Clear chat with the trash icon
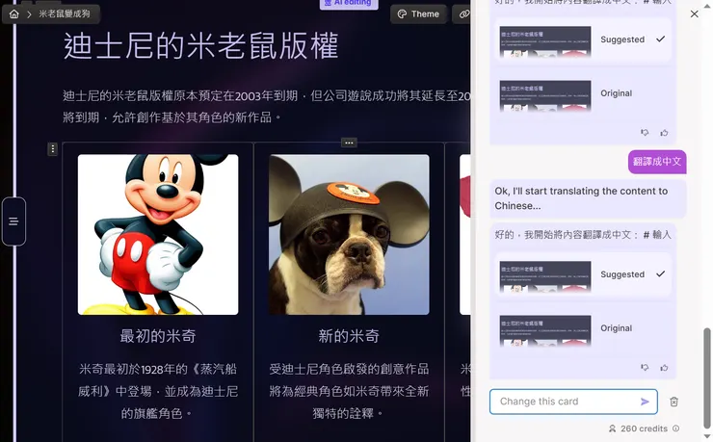 673,402
